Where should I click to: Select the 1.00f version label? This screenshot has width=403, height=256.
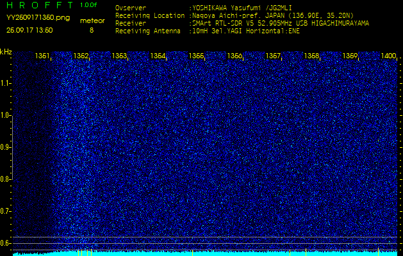(90, 5)
